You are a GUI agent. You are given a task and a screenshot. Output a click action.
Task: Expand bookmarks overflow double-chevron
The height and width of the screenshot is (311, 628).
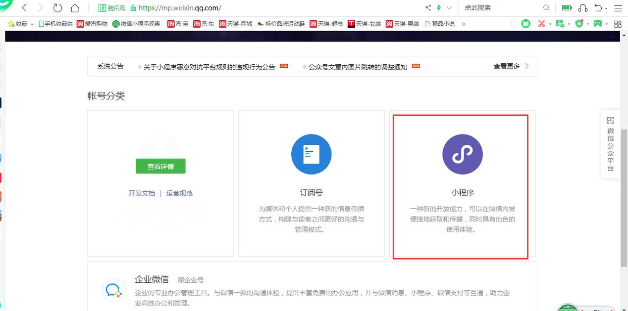tap(464, 24)
